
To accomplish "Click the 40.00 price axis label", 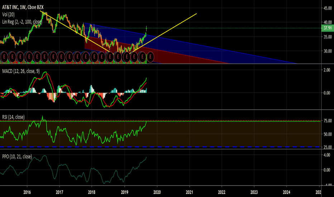I will (x=328, y=22).
